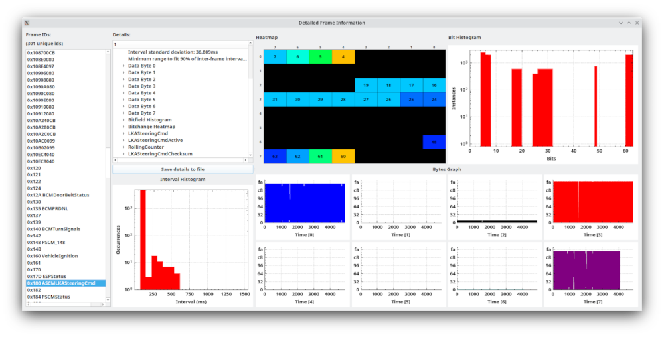Select frame ID 0x12A BCMDoorBeltStatus

58,195
